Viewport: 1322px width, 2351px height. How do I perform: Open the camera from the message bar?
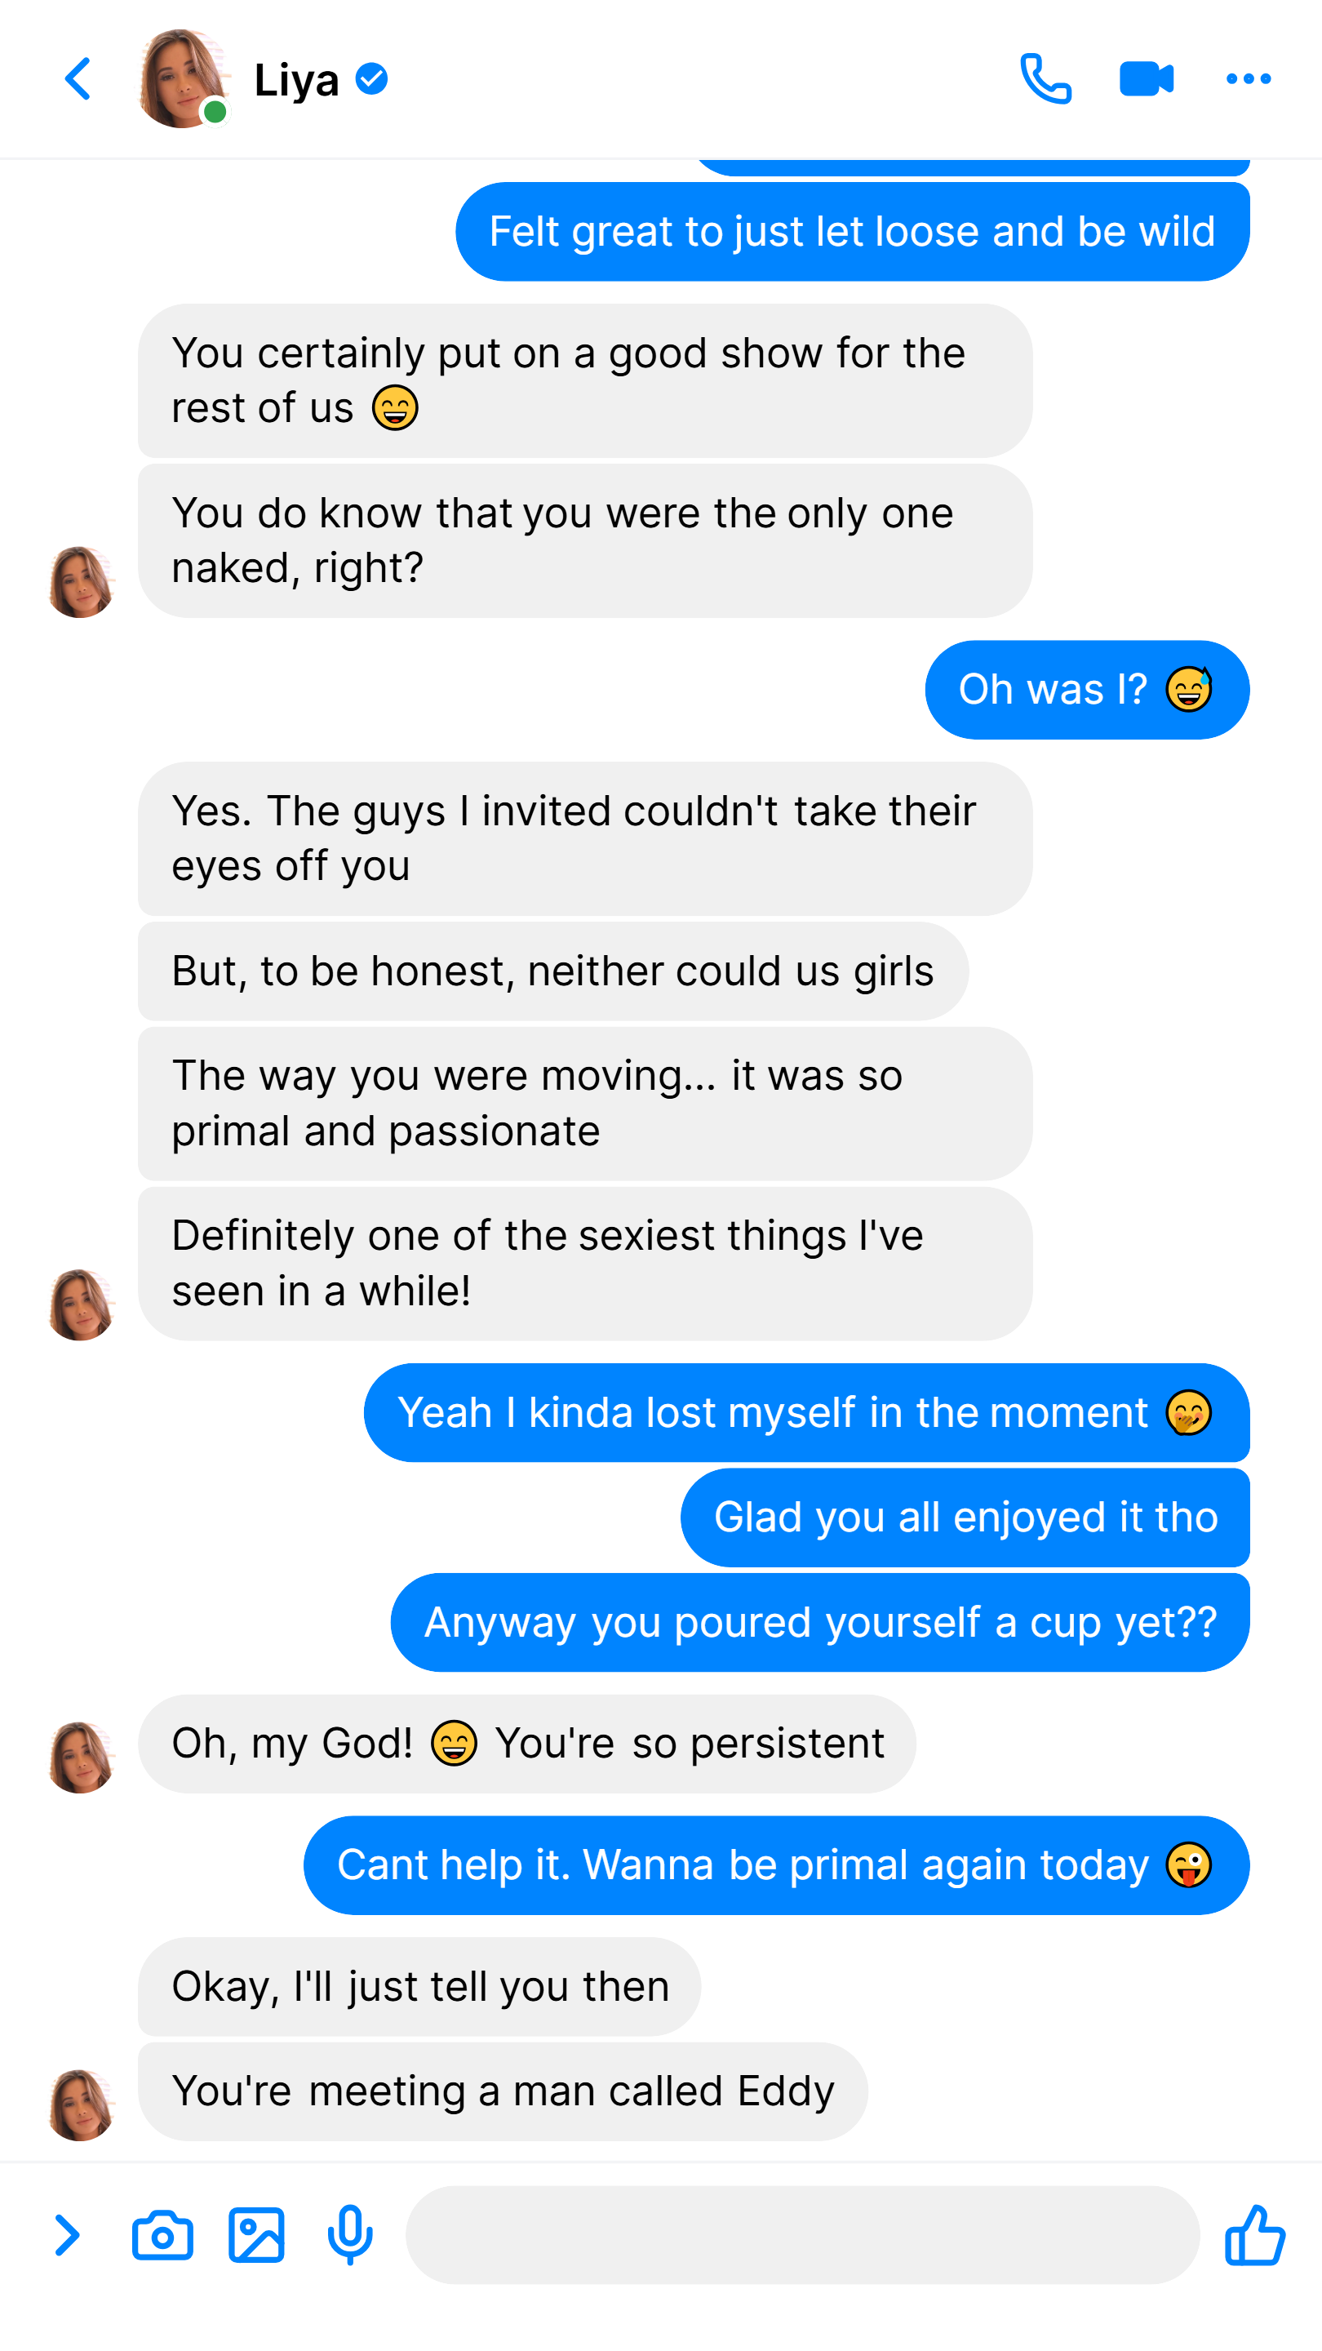coord(162,2235)
